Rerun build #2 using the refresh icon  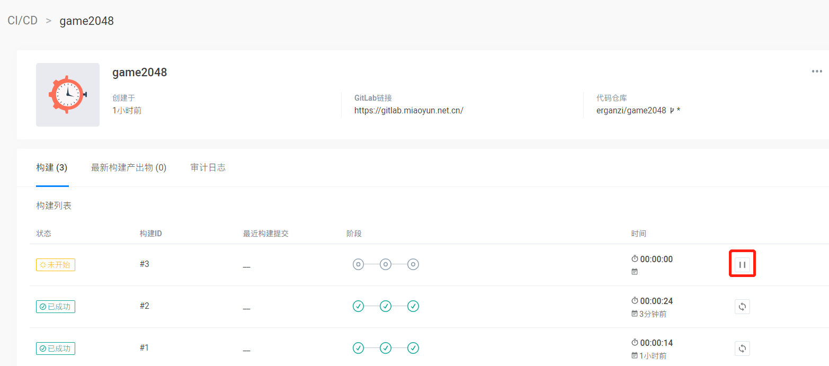pyautogui.click(x=742, y=306)
